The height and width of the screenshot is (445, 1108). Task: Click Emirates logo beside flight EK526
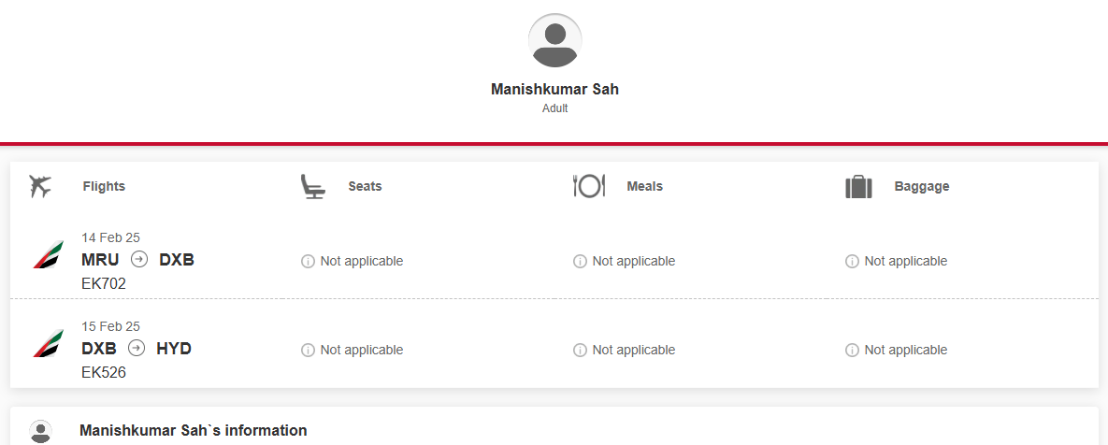[x=48, y=344]
